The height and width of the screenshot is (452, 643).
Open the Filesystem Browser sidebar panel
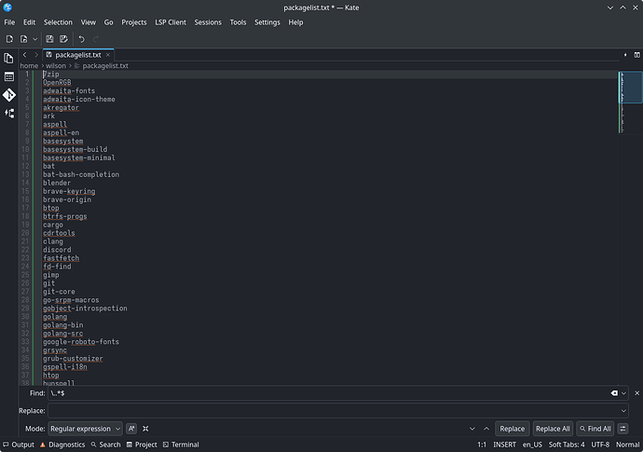pyautogui.click(x=9, y=76)
